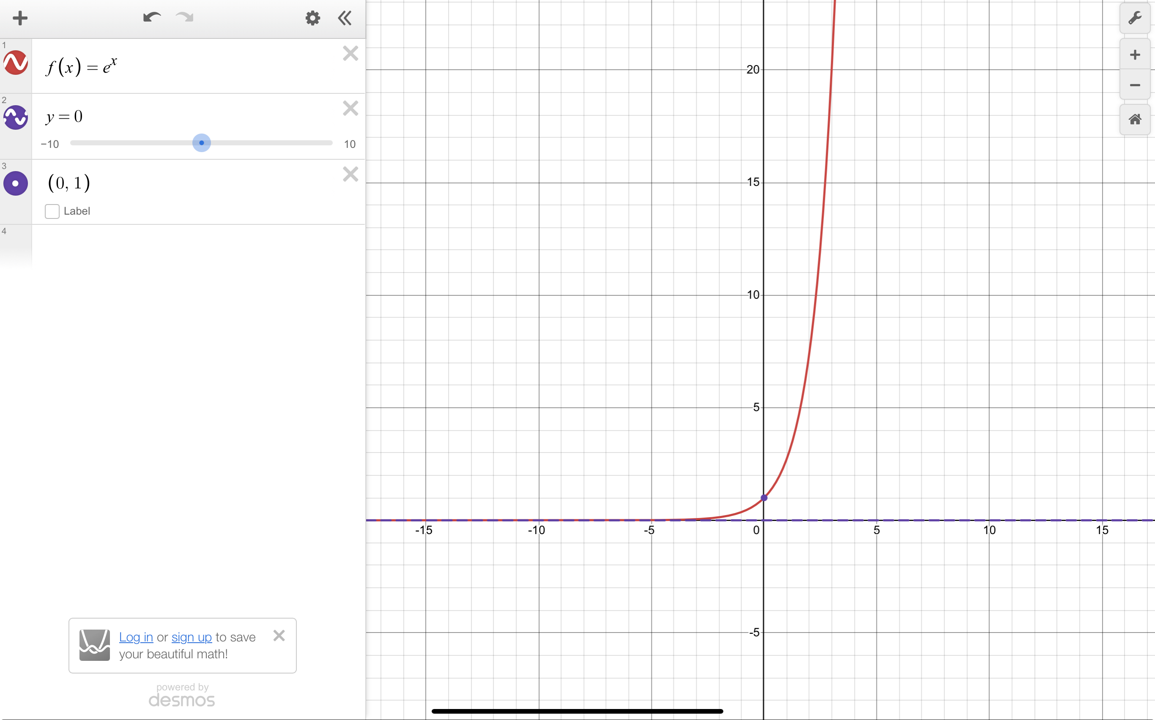Click the zoom in button
Viewport: 1155px width, 720px height.
[1135, 55]
